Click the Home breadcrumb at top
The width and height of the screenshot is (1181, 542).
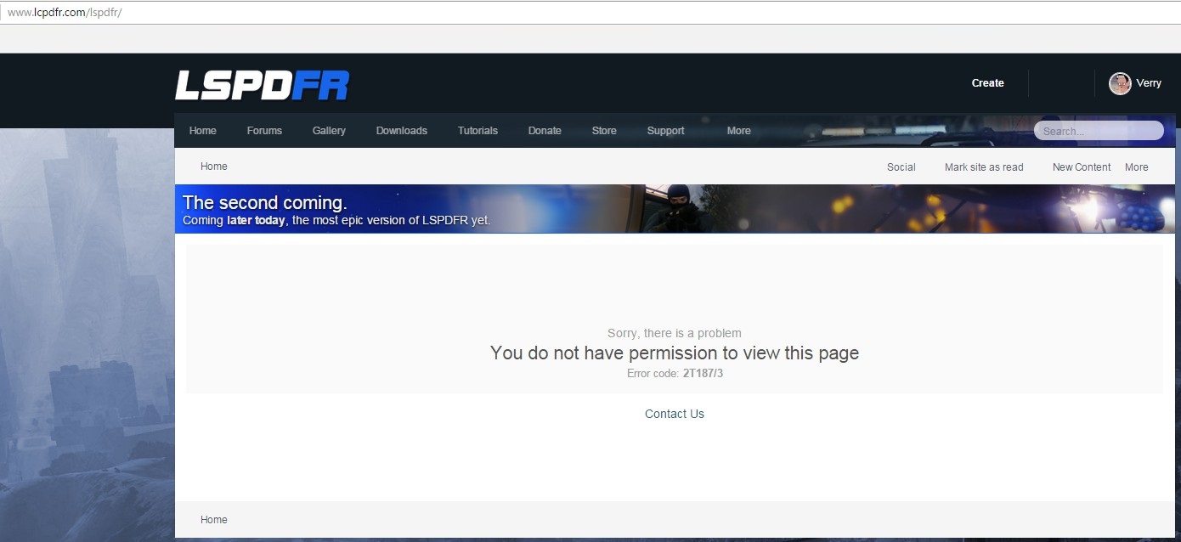coord(214,167)
